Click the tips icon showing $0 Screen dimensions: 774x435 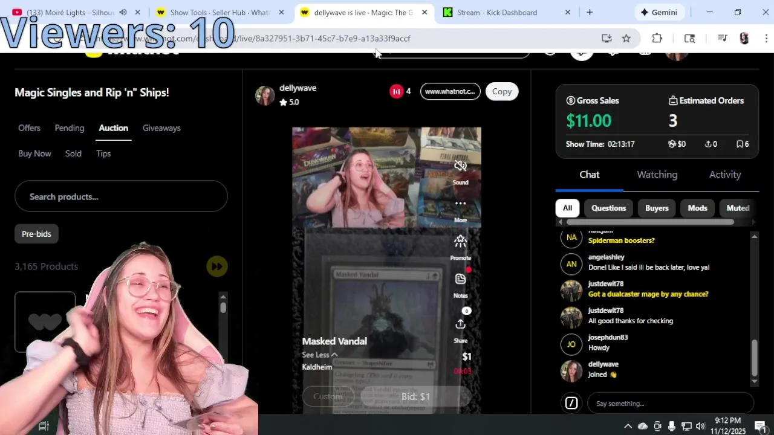click(x=672, y=144)
